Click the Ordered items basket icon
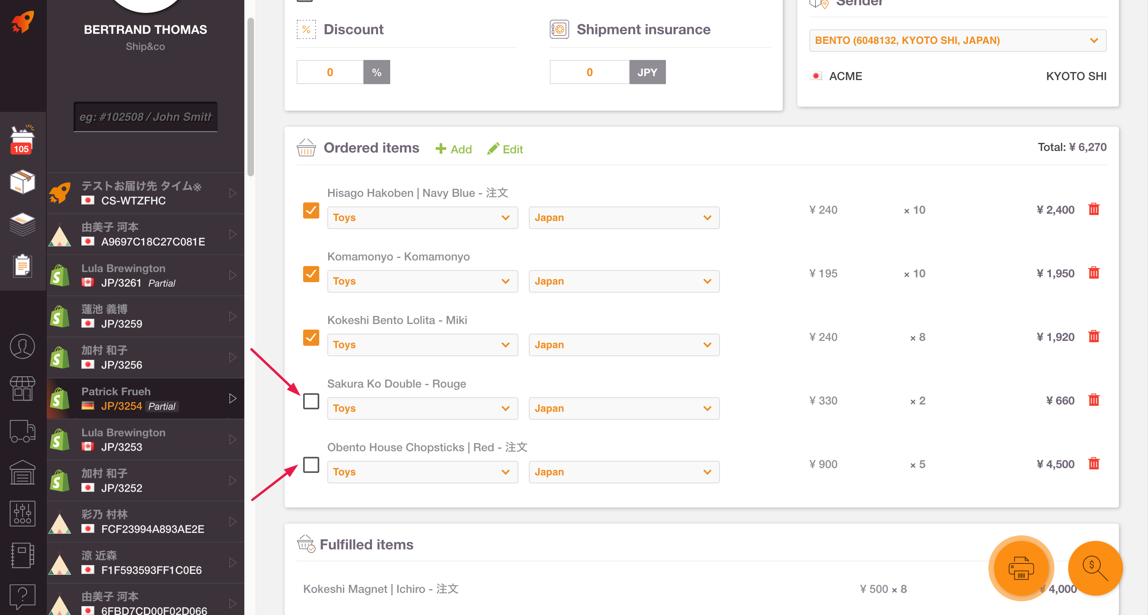This screenshot has width=1148, height=615. (306, 148)
